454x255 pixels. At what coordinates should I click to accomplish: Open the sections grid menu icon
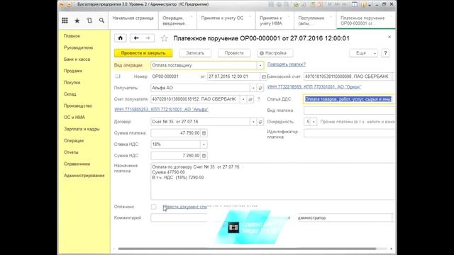point(65,21)
